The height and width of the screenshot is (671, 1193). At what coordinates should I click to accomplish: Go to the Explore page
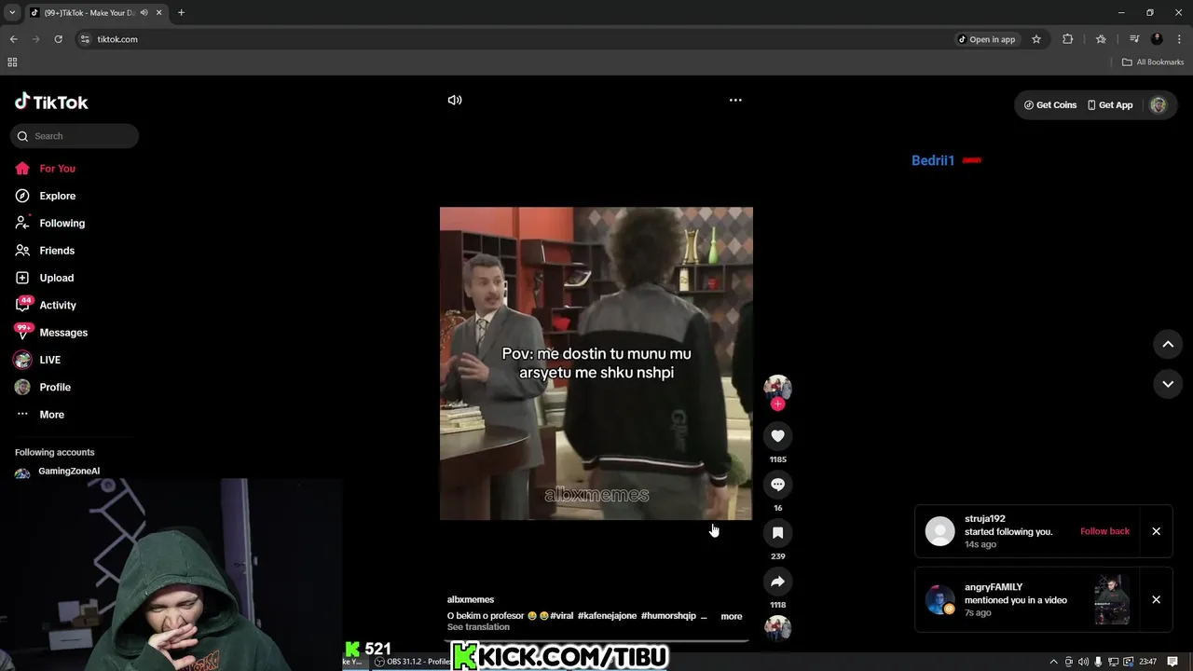[58, 196]
